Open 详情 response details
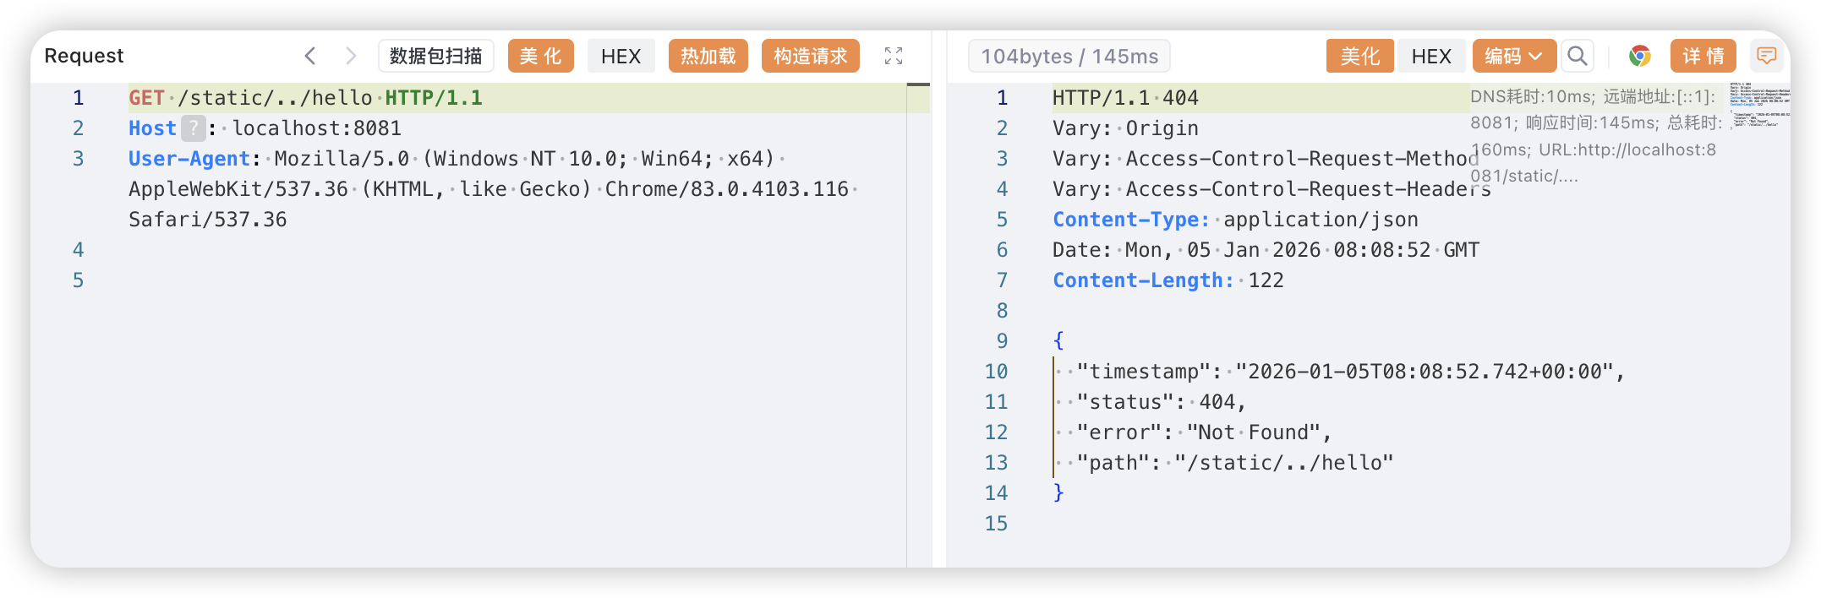This screenshot has width=1821, height=598. coord(1703,56)
